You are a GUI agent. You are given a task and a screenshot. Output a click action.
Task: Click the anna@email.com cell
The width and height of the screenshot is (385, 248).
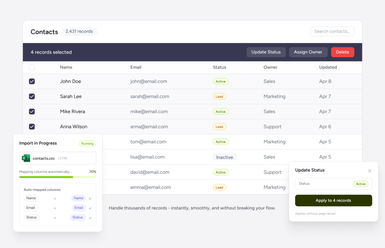coord(149,126)
